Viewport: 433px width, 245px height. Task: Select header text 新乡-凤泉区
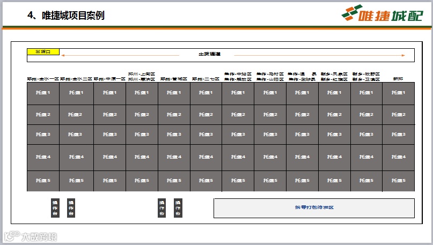click(334, 74)
